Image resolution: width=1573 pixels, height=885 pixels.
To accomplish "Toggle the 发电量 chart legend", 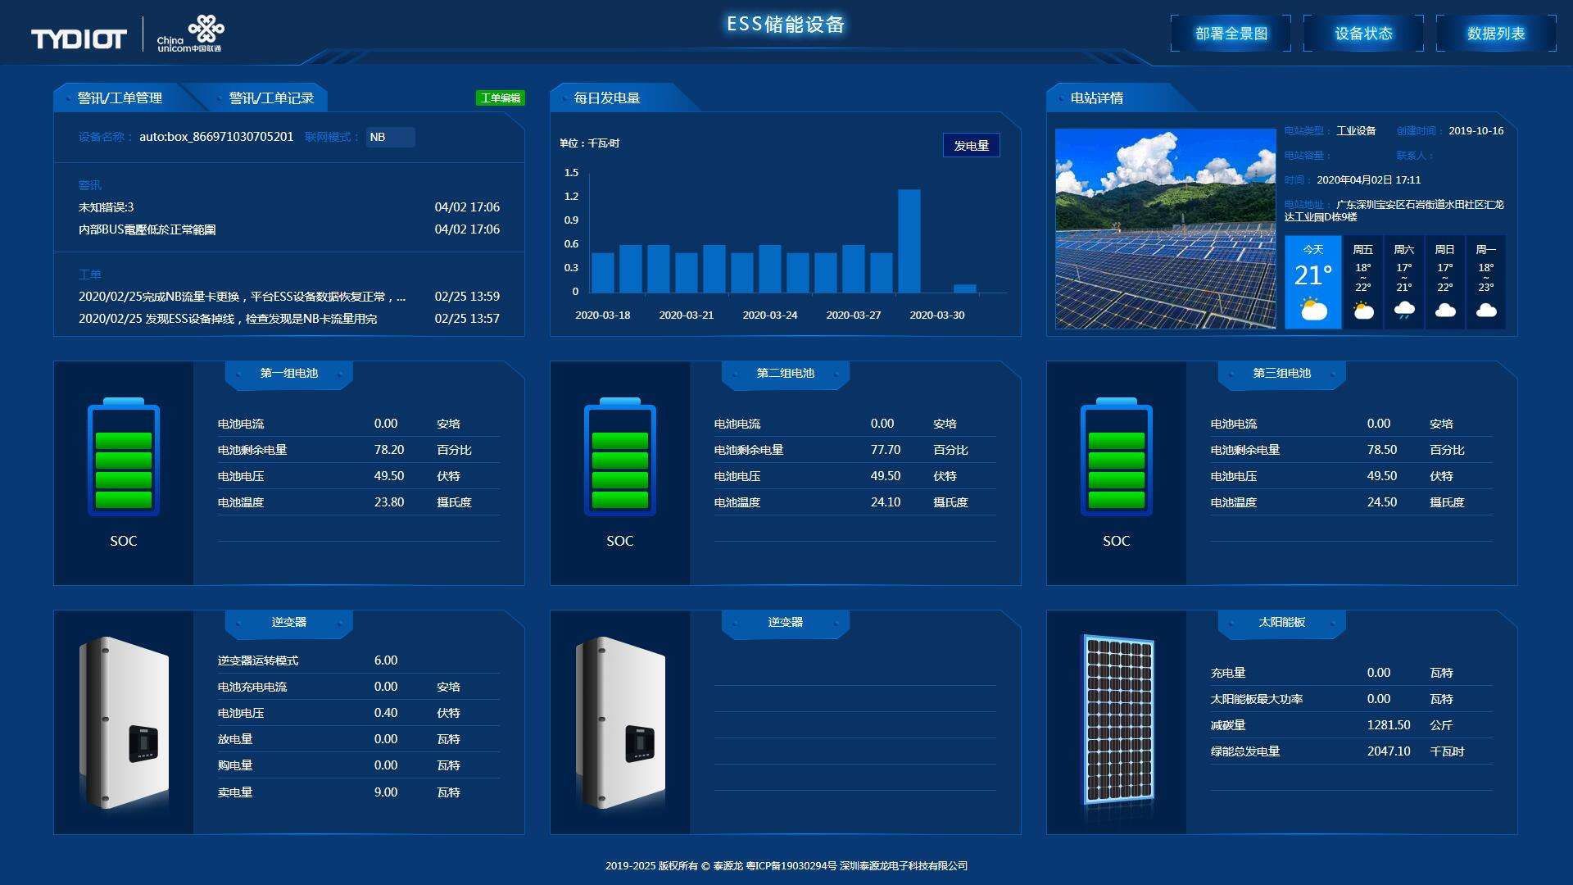I will tap(971, 146).
